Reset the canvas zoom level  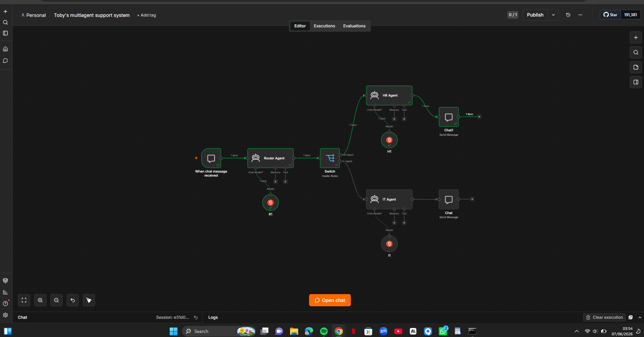(x=73, y=300)
